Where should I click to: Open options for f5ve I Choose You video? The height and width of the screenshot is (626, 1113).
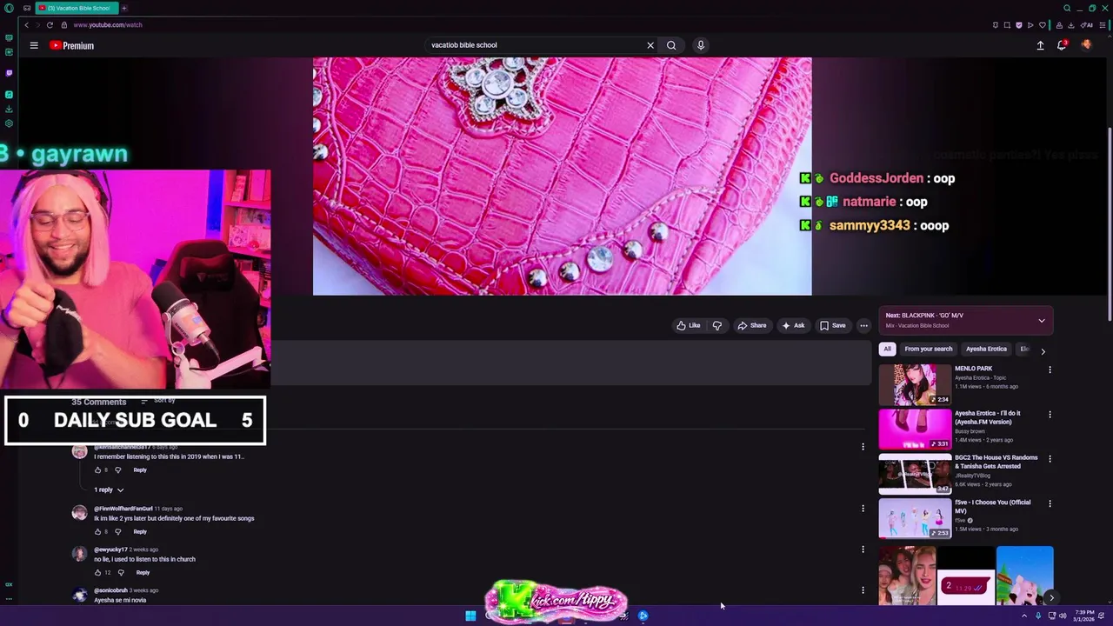(1050, 503)
